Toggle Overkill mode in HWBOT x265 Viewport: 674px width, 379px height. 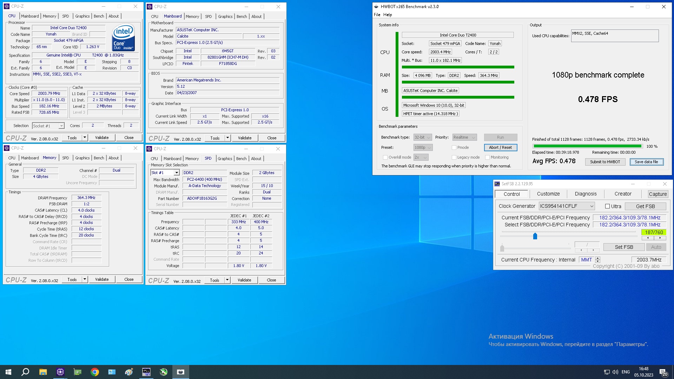(x=385, y=158)
